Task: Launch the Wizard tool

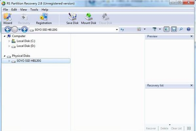Action: (x=8, y=19)
